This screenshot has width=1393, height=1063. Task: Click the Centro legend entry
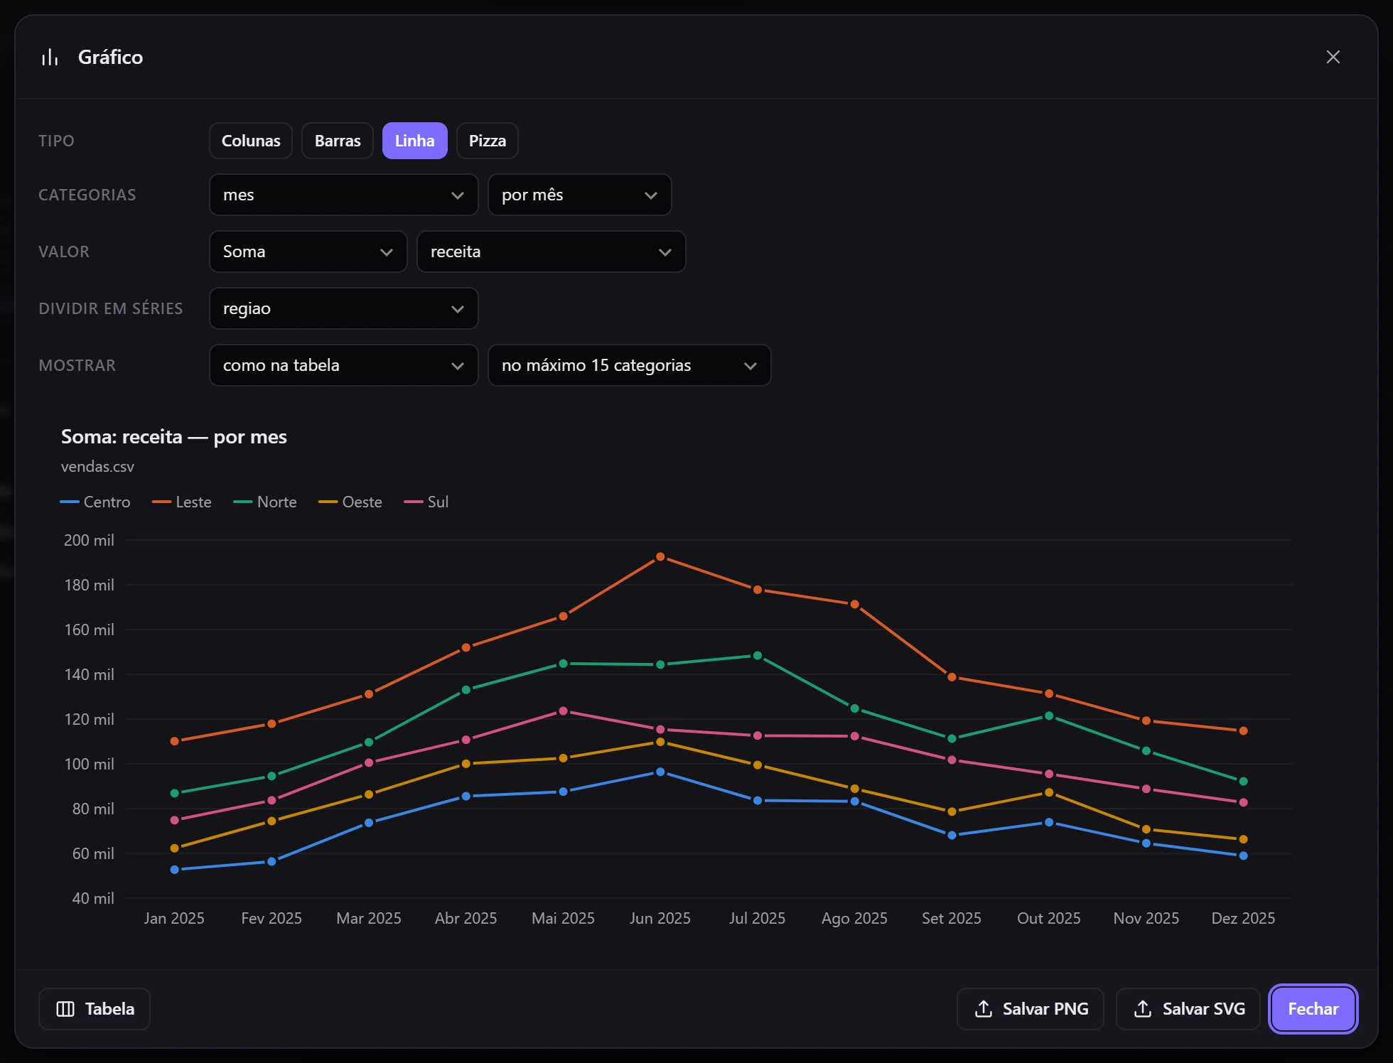click(x=95, y=502)
